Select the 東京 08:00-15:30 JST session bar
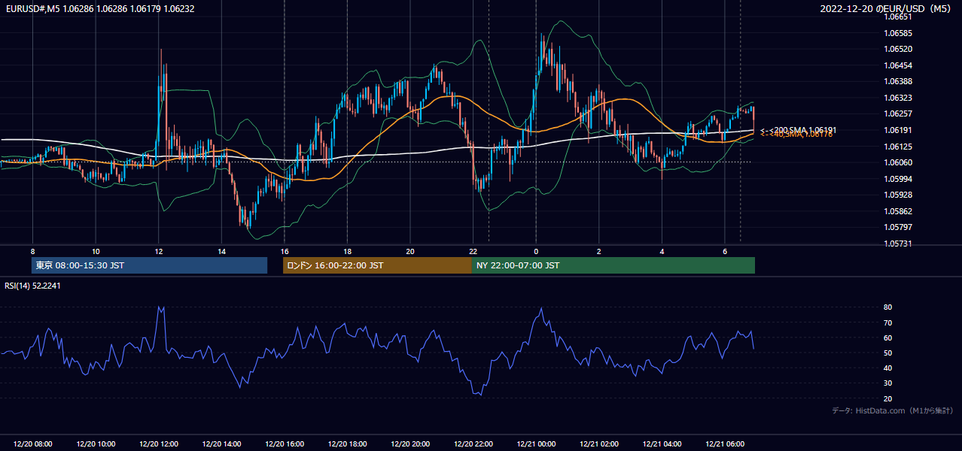962x451 pixels. (x=149, y=265)
